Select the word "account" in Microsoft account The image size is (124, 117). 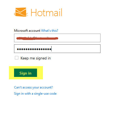tap(34, 31)
